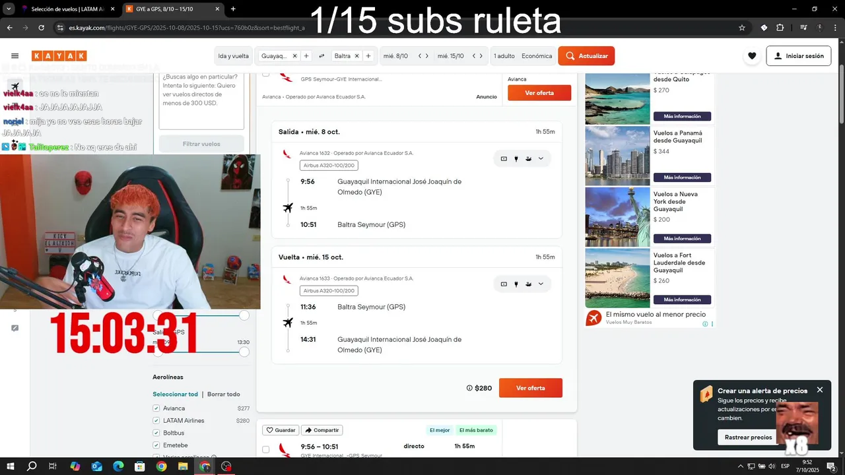Click the Panamá city skyline thumbnail
845x475 pixels.
(617, 156)
